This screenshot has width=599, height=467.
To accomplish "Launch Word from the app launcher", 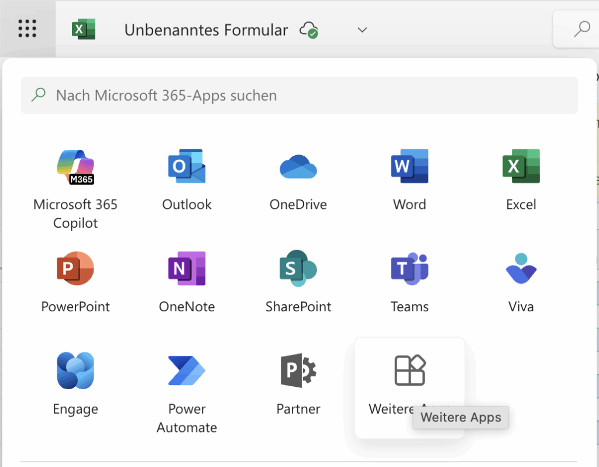I will [409, 180].
